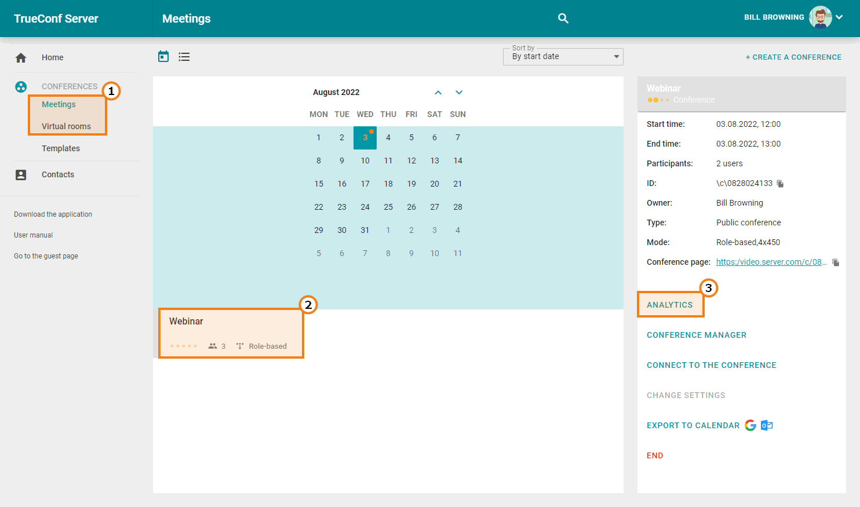Image resolution: width=860 pixels, height=507 pixels.
Task: Click the August 2022 month label
Action: [x=336, y=92]
